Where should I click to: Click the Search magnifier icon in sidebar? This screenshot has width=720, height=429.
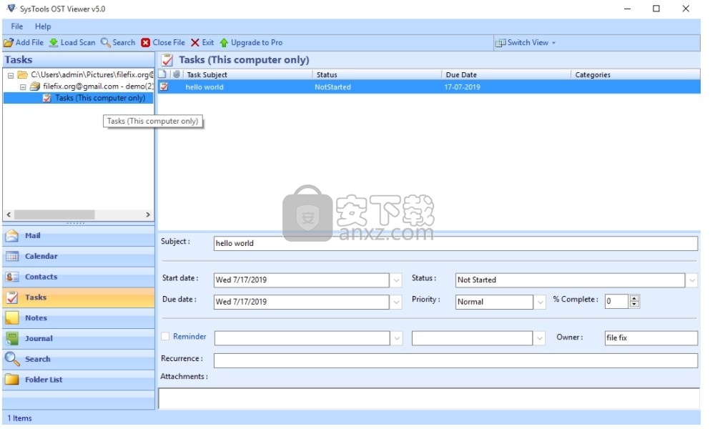(12, 359)
